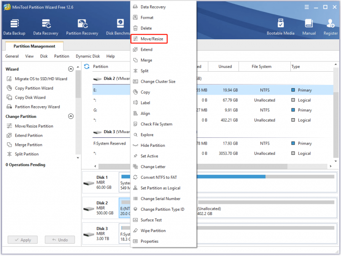Click the Apply button

[23, 240]
